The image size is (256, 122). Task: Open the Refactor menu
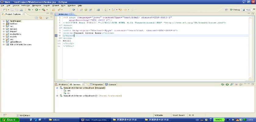pos(26,5)
